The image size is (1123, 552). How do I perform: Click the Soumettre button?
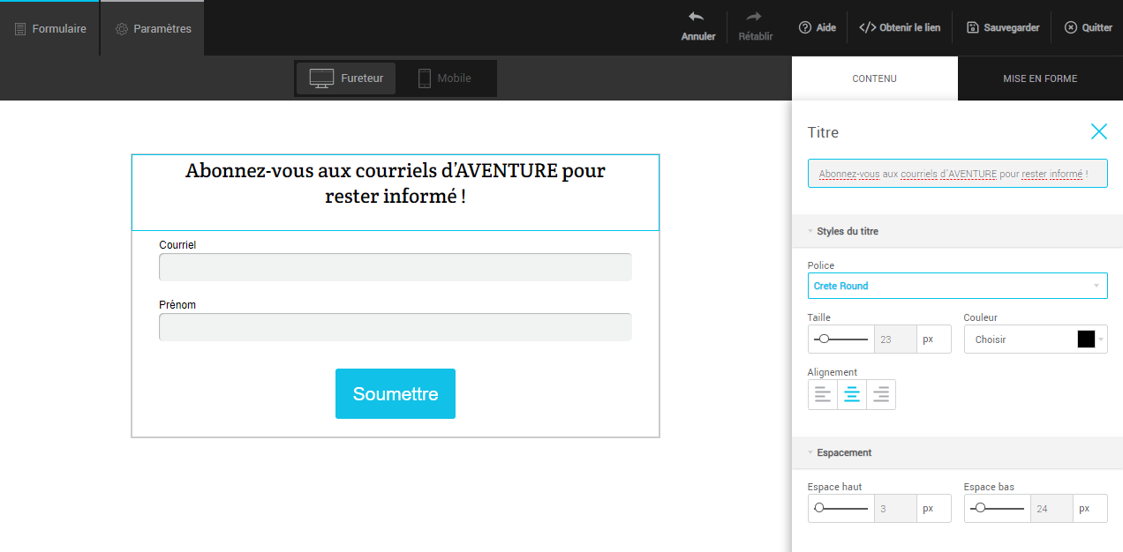(396, 393)
